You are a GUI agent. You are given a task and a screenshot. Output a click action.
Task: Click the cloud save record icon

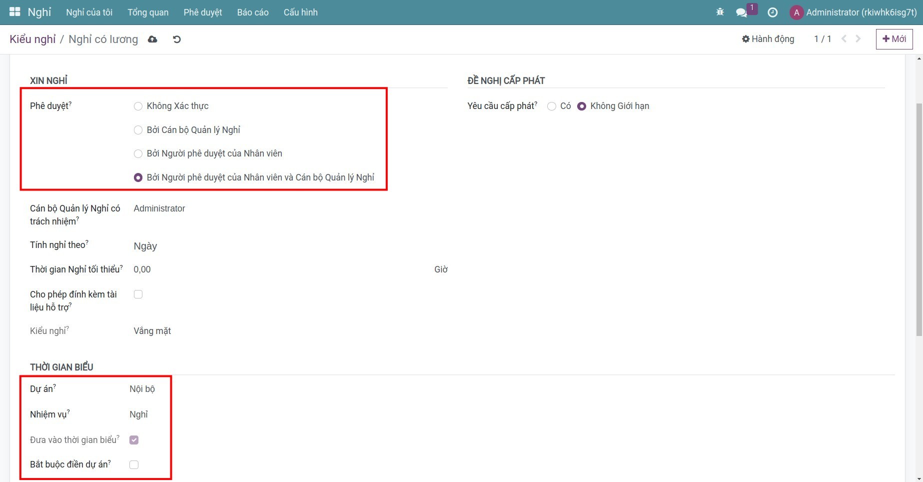(x=152, y=39)
